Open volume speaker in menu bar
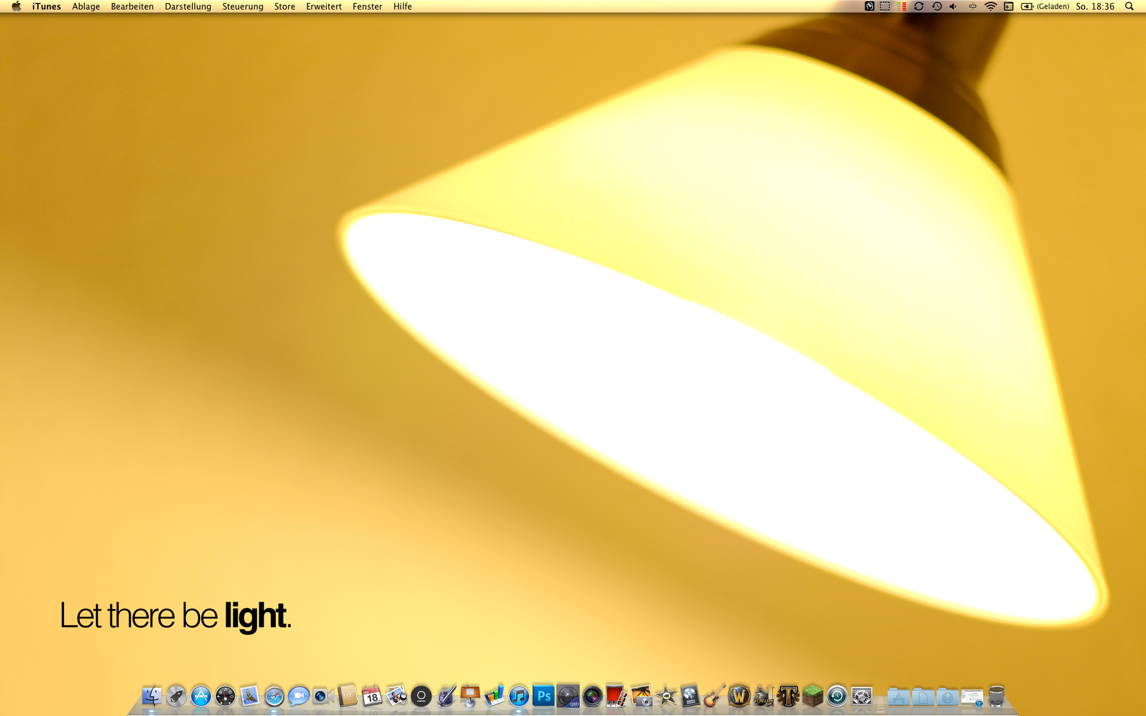Screen dimensions: 1146x716 coord(953,7)
